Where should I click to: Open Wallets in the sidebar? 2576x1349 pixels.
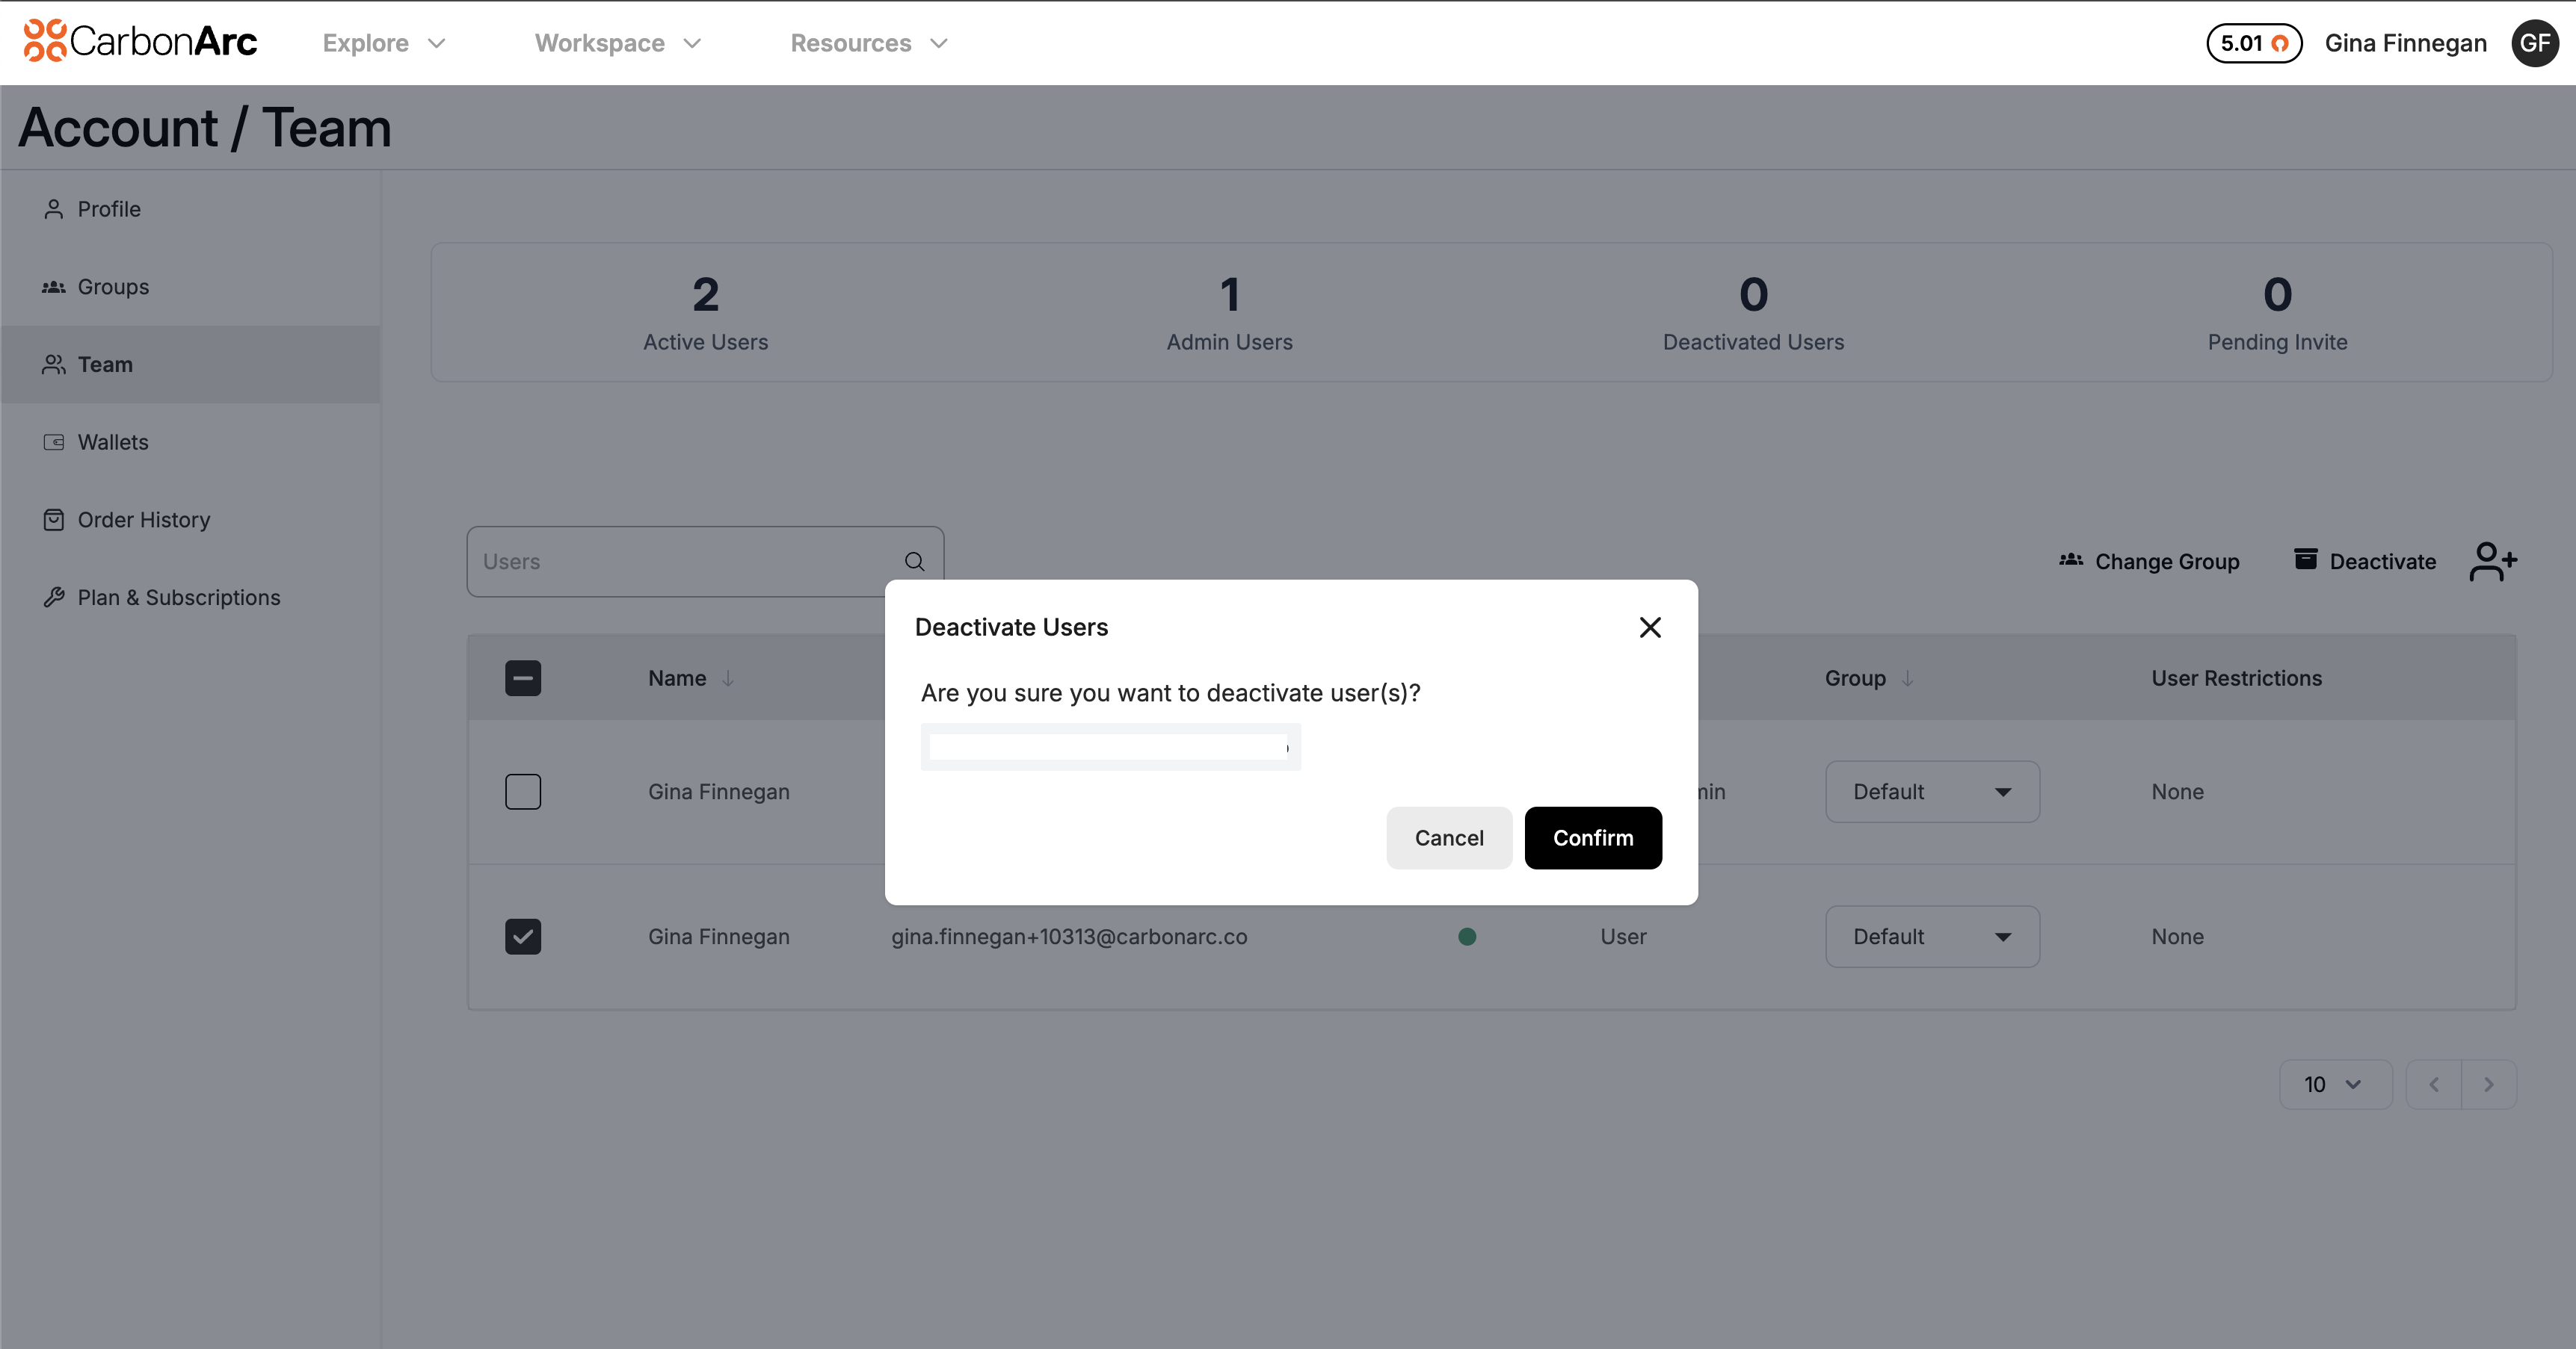(x=113, y=441)
